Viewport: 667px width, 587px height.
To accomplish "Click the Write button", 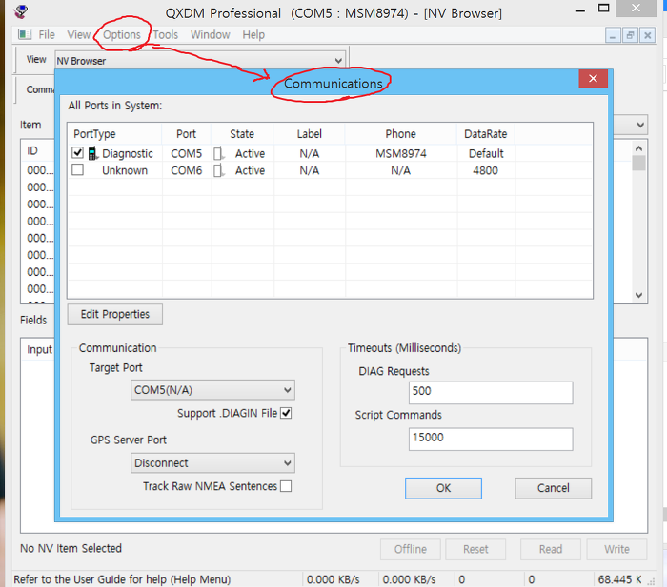I will tap(616, 550).
